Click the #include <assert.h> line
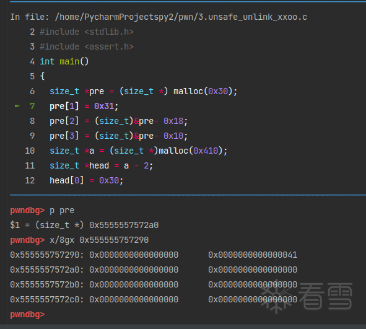The height and width of the screenshot is (329, 366). tap(87, 46)
